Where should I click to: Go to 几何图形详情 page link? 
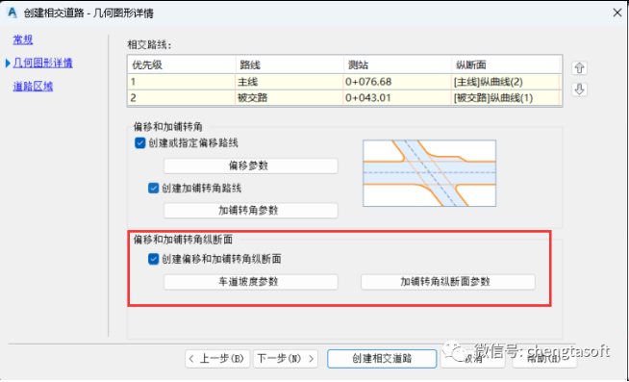42,63
